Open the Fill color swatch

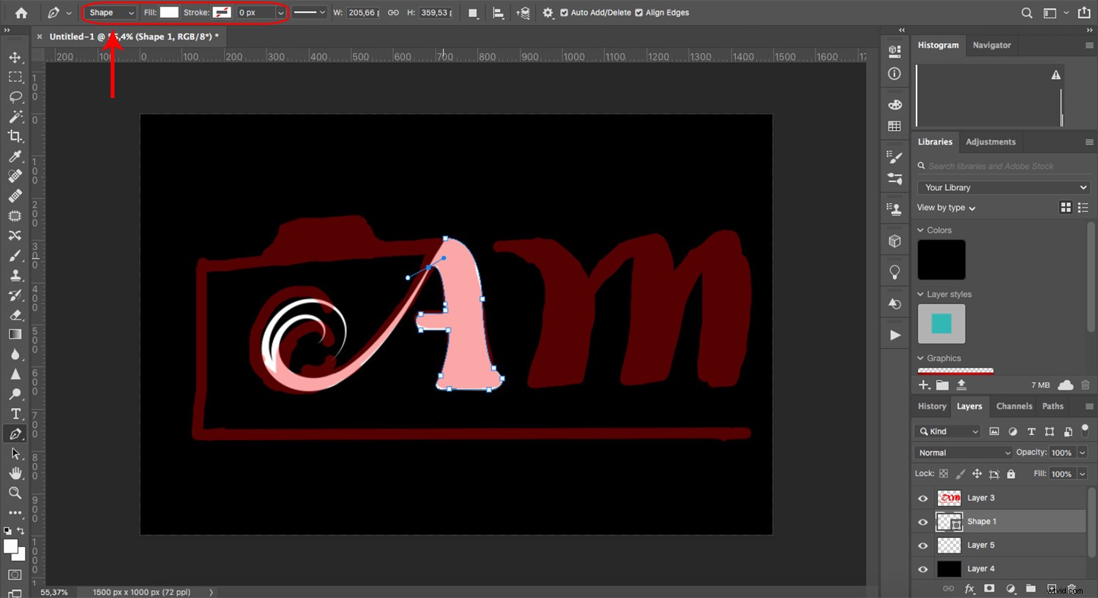coord(169,12)
